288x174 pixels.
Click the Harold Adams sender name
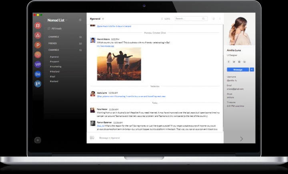click(103, 39)
